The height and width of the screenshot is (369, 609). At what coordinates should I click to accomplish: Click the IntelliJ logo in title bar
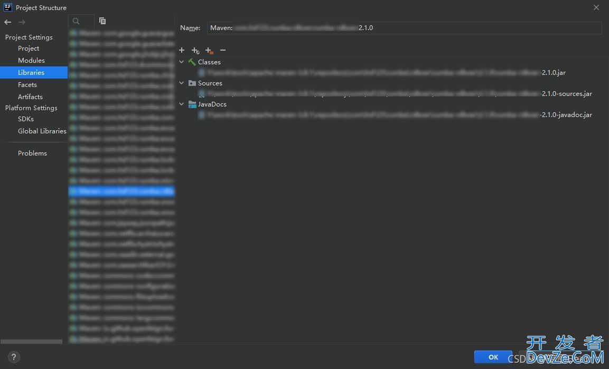pyautogui.click(x=8, y=7)
